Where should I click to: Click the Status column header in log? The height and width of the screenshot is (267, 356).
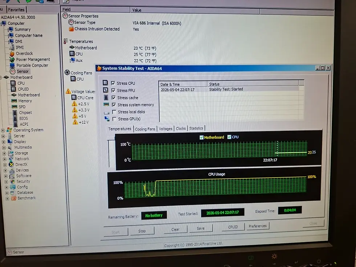[253, 84]
